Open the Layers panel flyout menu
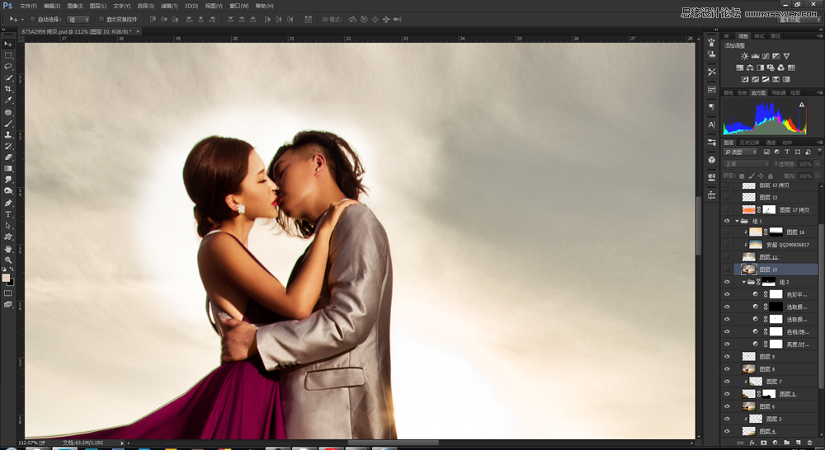Screen dimensions: 825x450 coord(818,143)
